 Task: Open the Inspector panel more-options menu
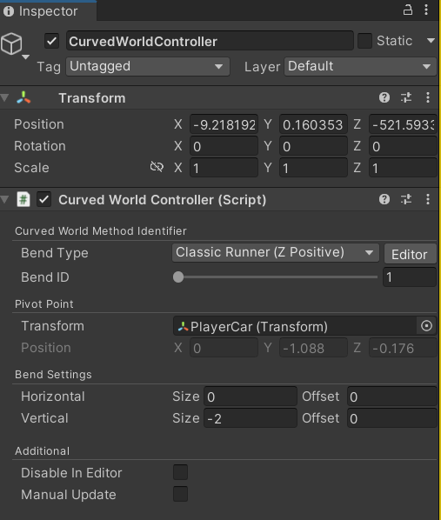[426, 10]
